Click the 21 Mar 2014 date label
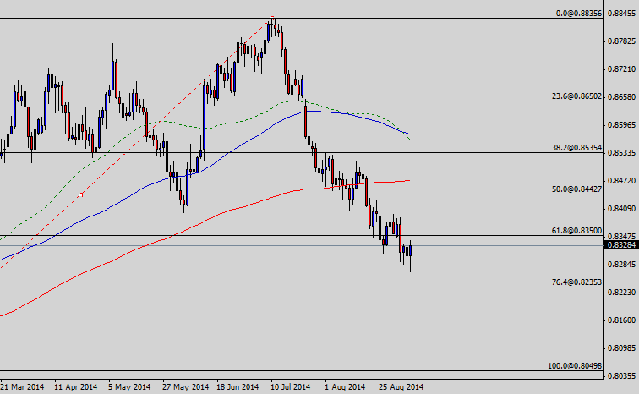This screenshot has width=639, height=394. coord(24,386)
